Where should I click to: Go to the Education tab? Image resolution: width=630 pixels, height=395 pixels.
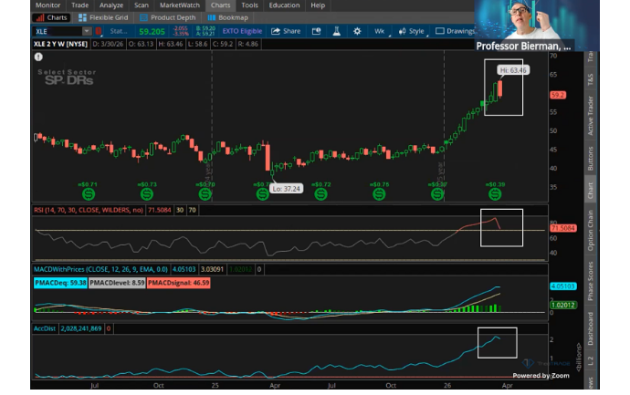click(285, 5)
